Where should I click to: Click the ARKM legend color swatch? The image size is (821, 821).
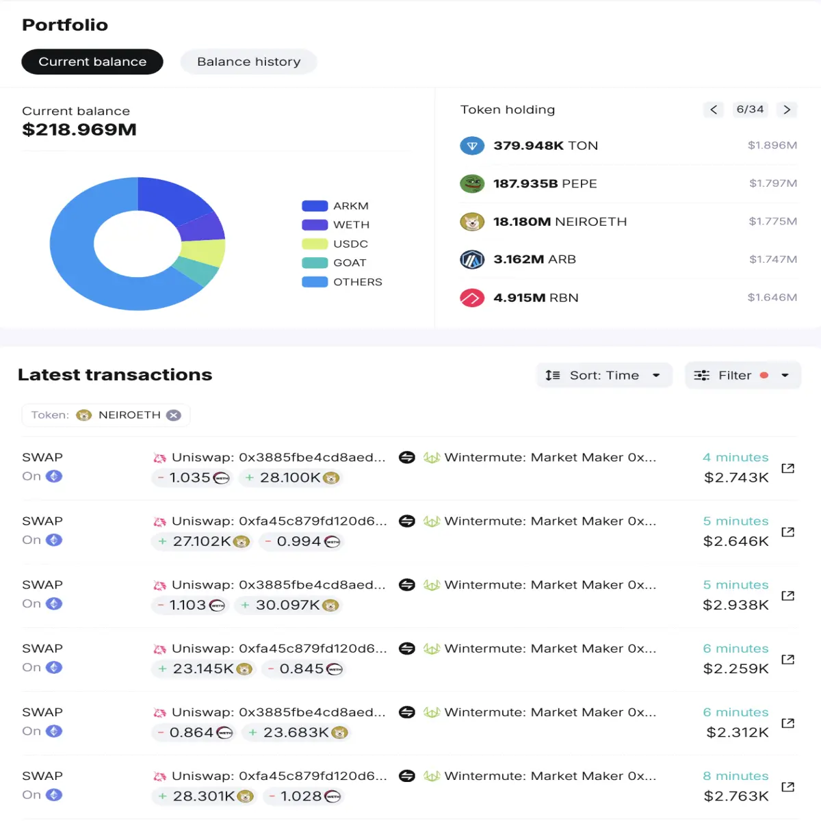tap(315, 206)
